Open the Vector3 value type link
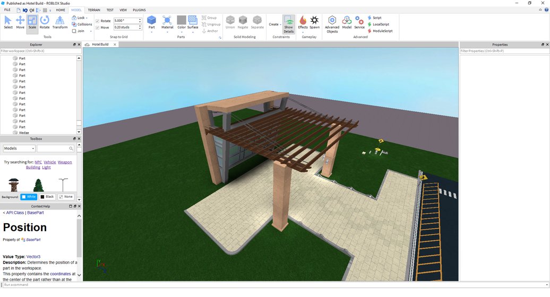 (33, 257)
